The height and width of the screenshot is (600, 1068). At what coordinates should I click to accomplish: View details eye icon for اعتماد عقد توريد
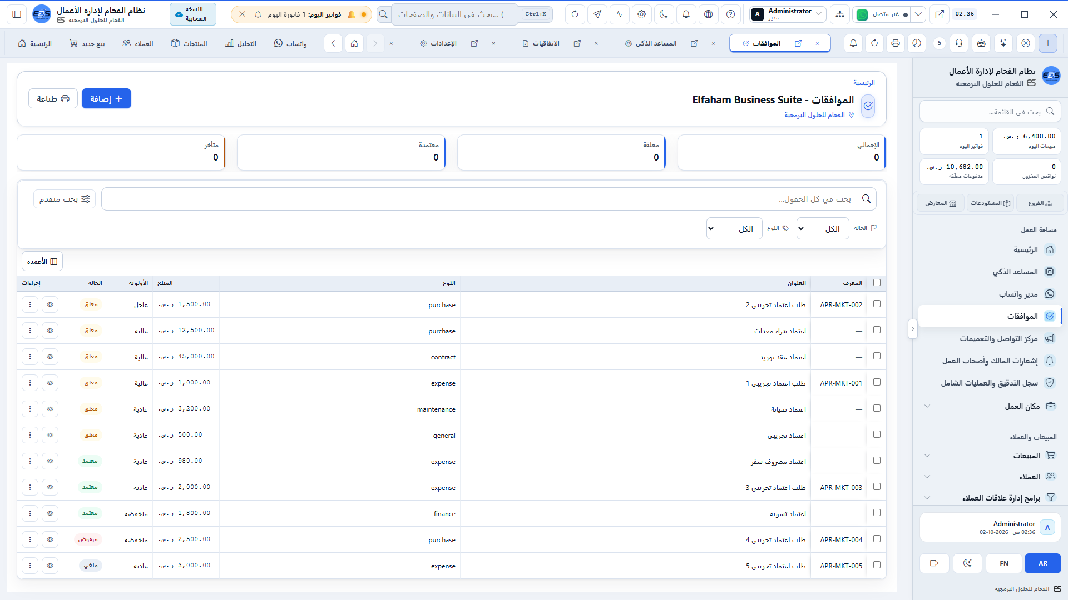click(x=50, y=357)
